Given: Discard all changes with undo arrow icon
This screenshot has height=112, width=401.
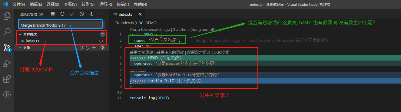Looking at the screenshot, I should (88, 48).
